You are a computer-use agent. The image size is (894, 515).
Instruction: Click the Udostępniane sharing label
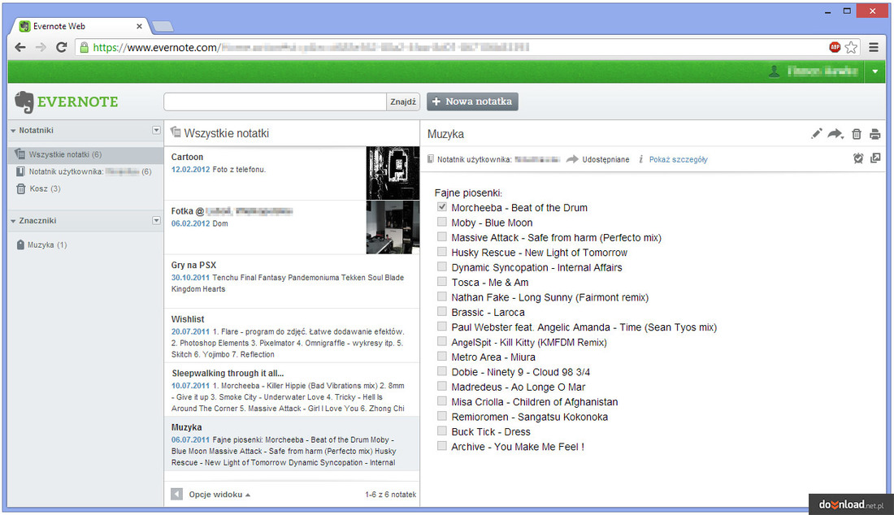tap(605, 159)
